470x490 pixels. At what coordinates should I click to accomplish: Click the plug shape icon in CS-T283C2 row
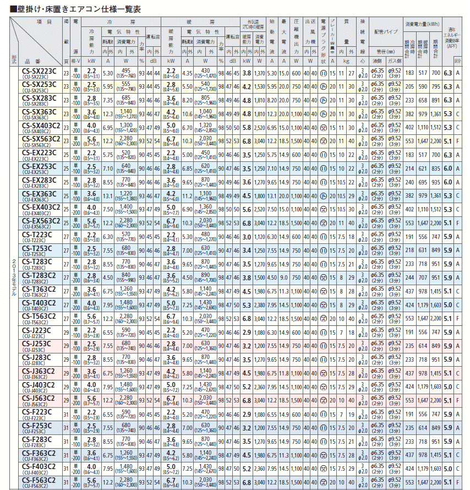click(x=324, y=278)
